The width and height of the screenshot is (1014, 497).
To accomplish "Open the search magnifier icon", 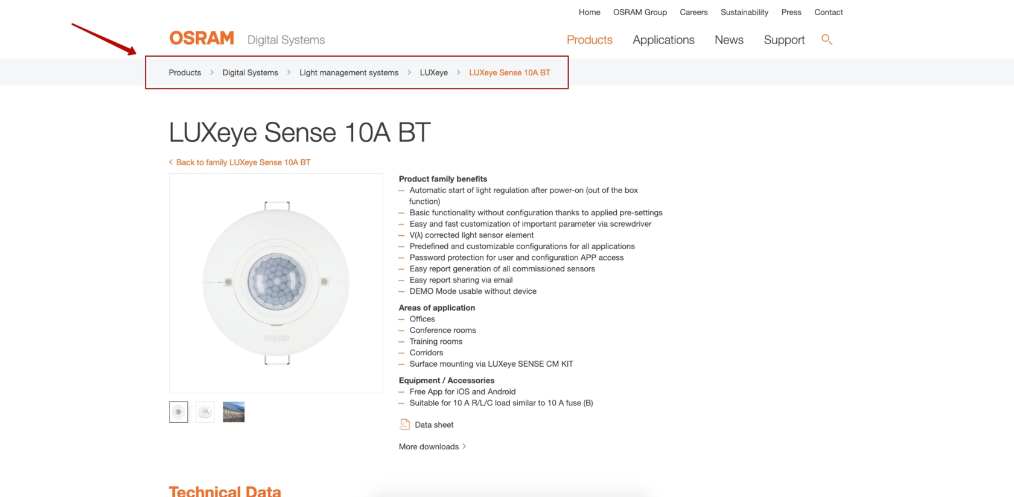I will 827,40.
